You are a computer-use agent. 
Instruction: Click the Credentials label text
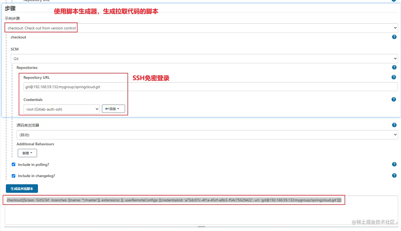coord(33,100)
